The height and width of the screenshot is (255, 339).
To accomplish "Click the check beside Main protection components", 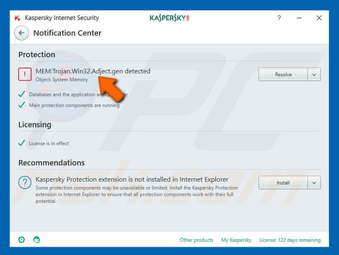I will pos(21,105).
